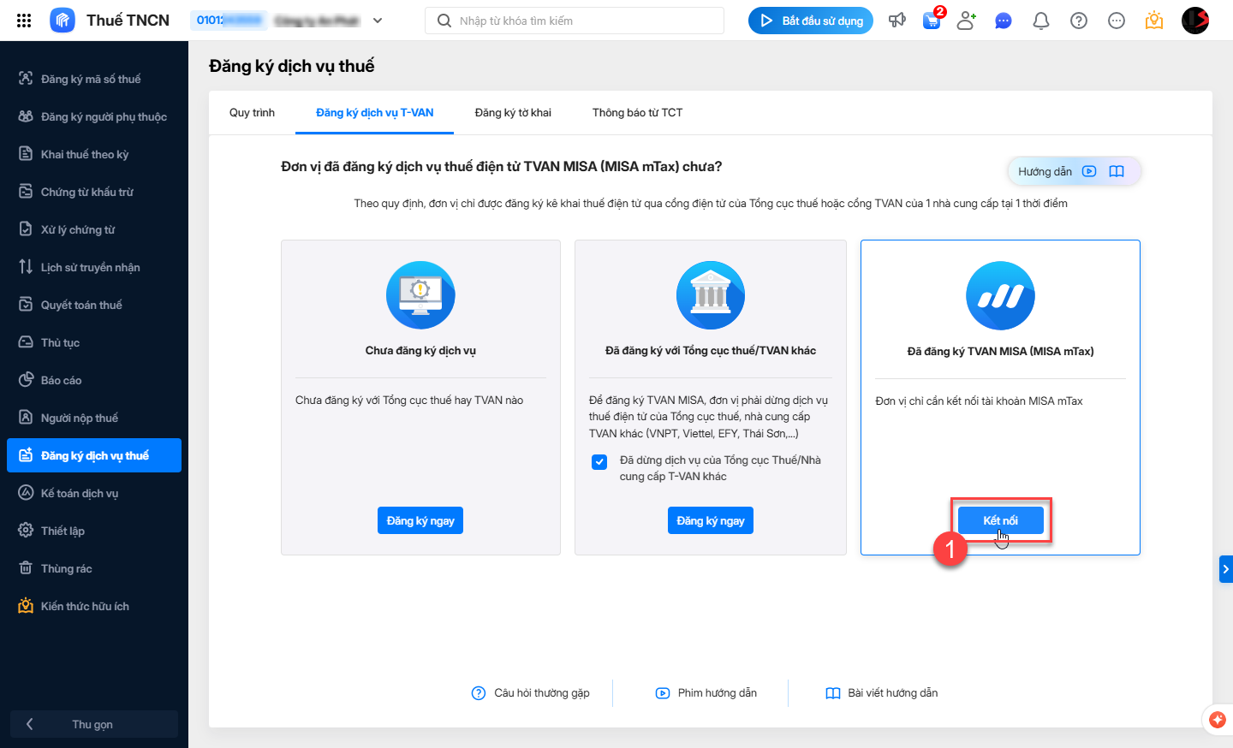Click the Kết nối button

point(1000,520)
